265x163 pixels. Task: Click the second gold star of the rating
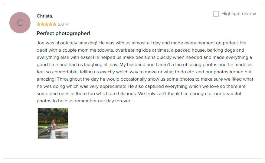tap(43, 24)
